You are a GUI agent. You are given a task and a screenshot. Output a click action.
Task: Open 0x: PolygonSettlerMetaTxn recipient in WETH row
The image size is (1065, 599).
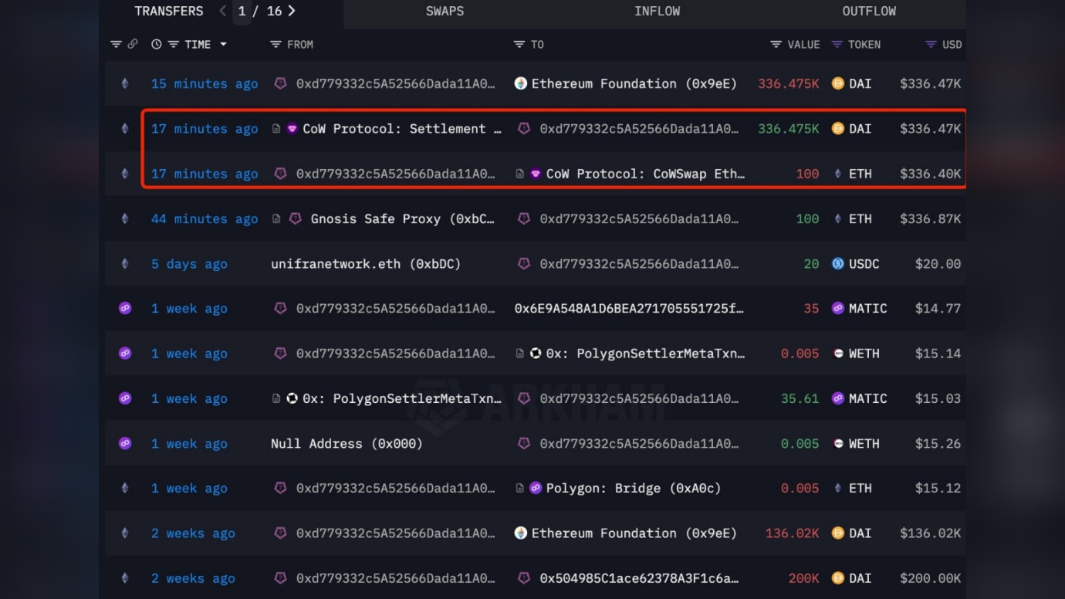646,354
